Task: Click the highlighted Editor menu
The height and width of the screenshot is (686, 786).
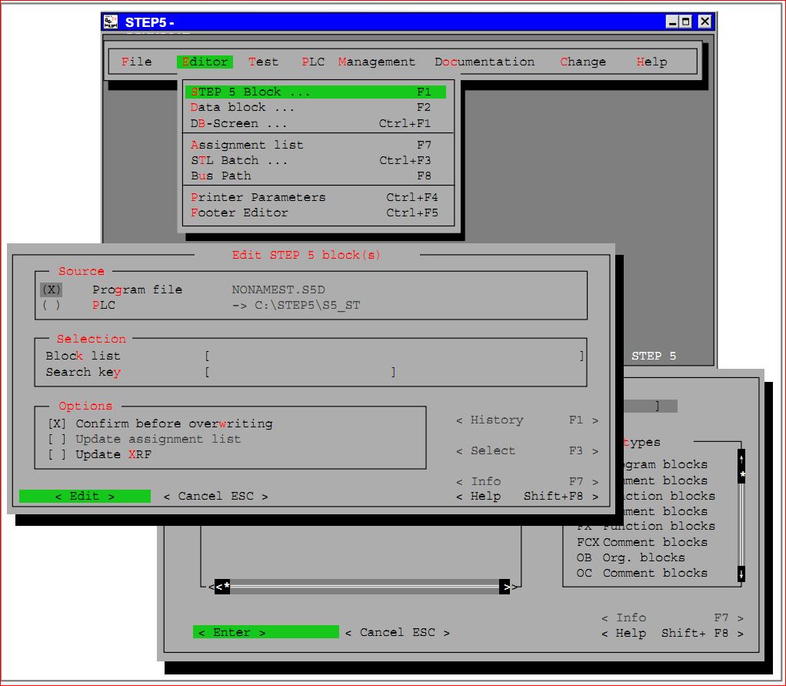Action: (205, 62)
